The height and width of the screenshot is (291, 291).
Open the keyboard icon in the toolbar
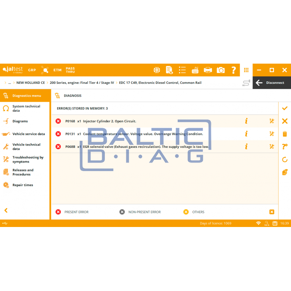point(195,70)
